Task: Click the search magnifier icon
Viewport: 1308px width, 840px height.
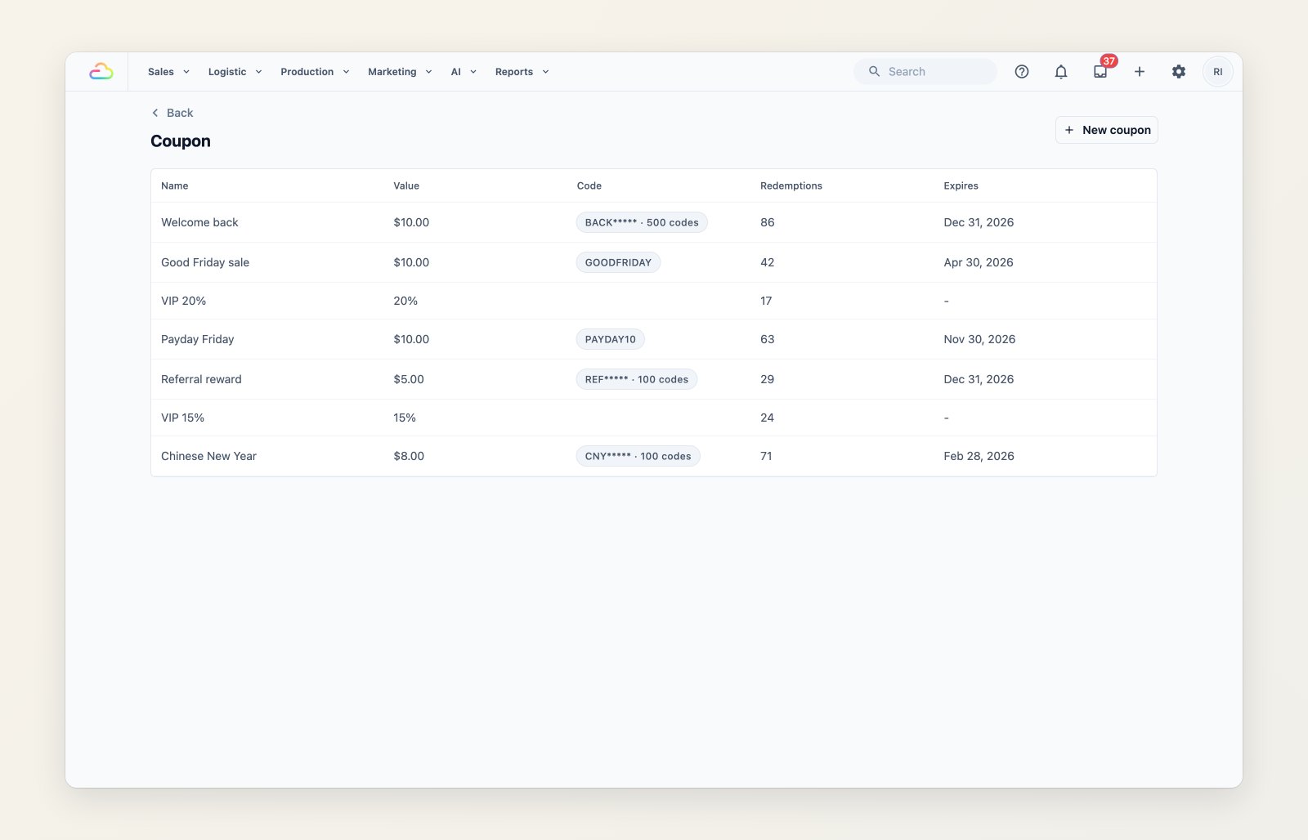Action: pos(874,72)
